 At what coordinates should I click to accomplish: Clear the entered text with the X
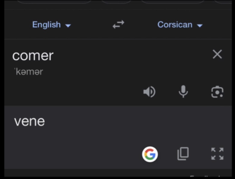tap(217, 54)
